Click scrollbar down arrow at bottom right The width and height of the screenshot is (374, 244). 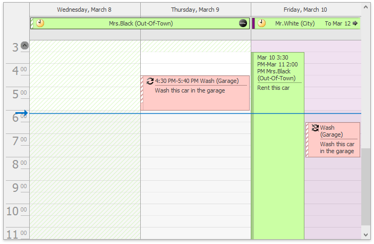coord(365,235)
